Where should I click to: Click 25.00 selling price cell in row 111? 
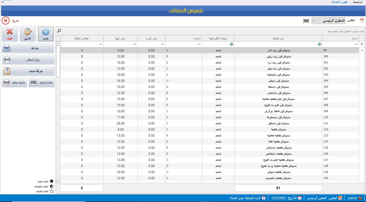(x=120, y=123)
